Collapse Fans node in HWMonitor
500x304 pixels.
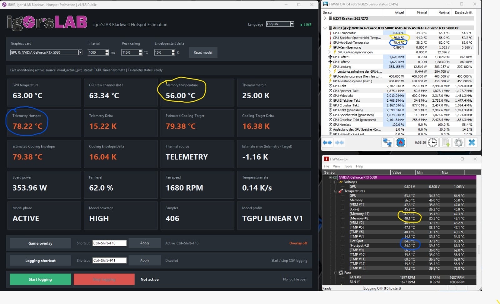(x=336, y=273)
